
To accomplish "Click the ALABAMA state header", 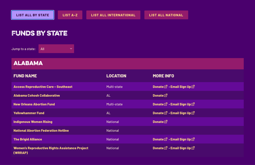I will point(128,64).
